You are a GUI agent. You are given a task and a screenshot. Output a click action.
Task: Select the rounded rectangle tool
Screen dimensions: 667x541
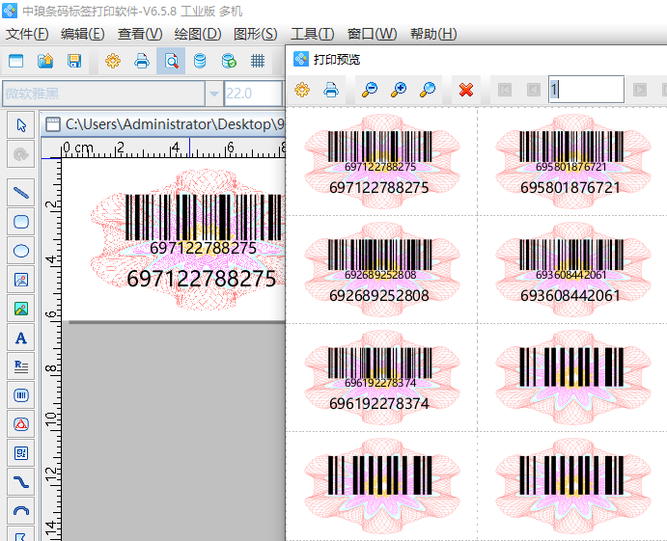20,222
